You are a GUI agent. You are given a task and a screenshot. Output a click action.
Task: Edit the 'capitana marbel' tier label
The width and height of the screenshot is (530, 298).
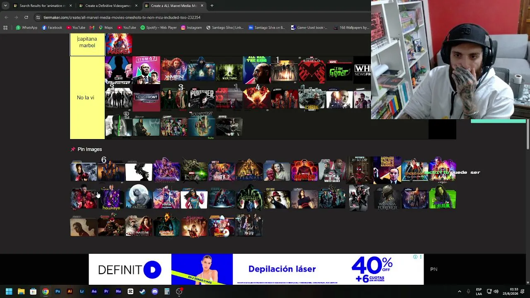pyautogui.click(x=87, y=42)
